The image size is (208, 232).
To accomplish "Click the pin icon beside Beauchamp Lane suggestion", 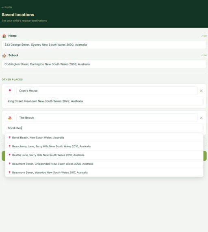I will [9, 146].
